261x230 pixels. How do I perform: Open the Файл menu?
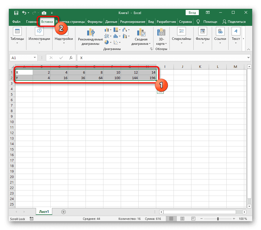pos(16,22)
